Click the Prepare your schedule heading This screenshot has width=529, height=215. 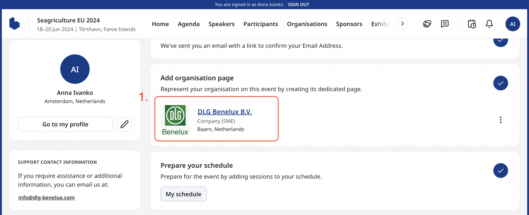pyautogui.click(x=197, y=166)
